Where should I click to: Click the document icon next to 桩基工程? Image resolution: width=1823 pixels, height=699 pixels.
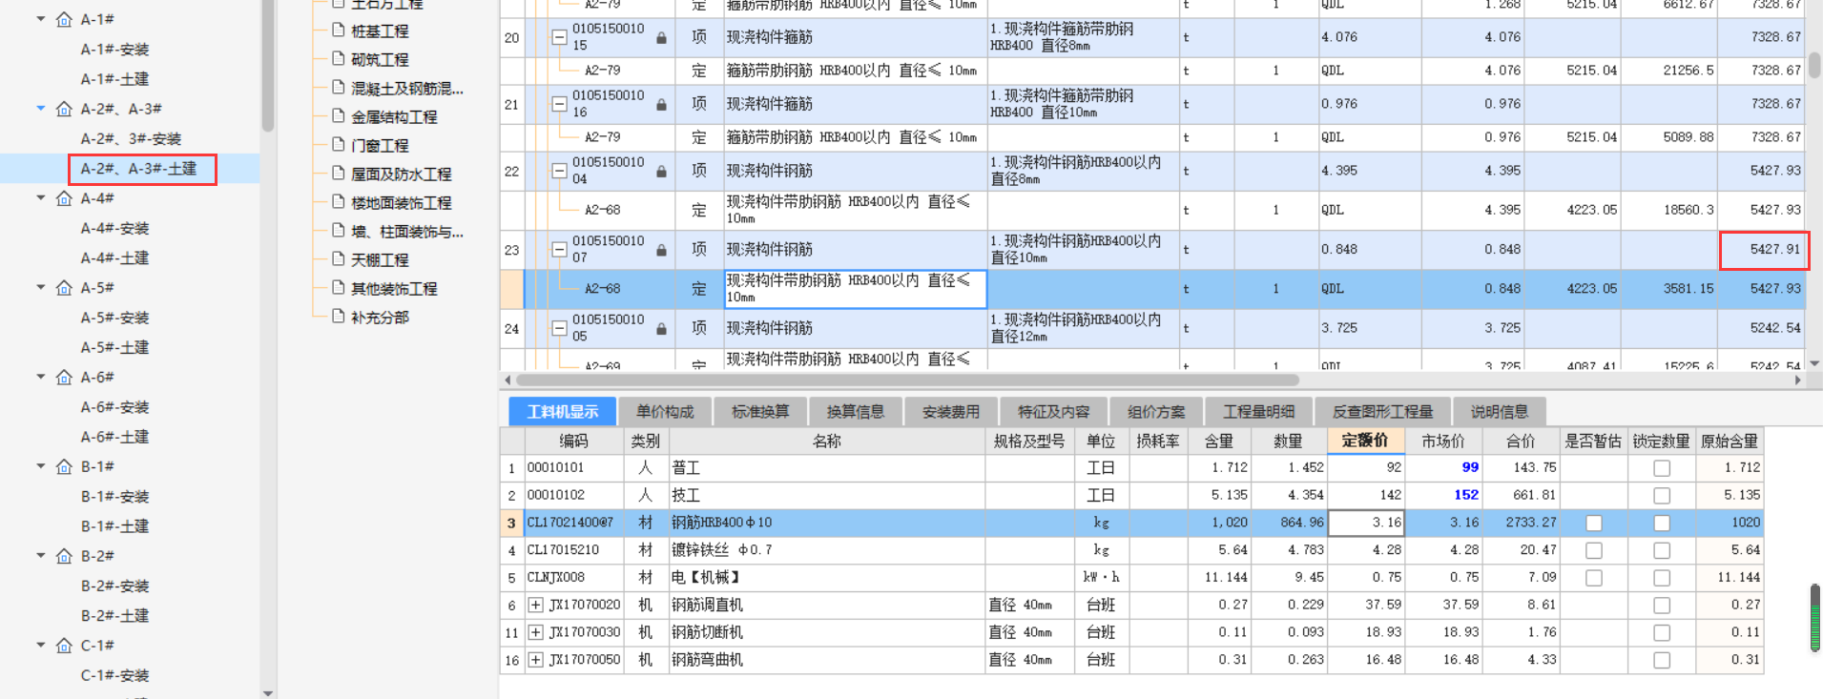[338, 30]
